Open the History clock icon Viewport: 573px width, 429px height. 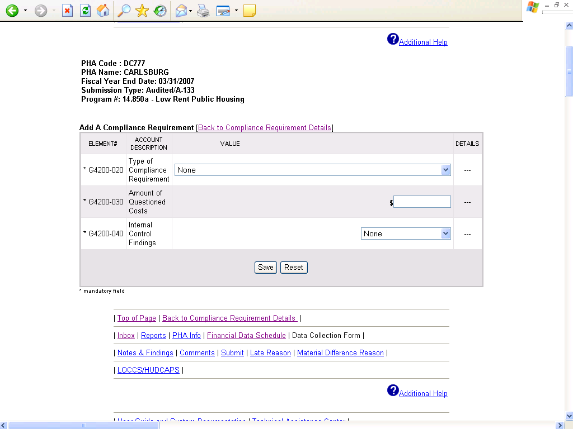click(160, 11)
